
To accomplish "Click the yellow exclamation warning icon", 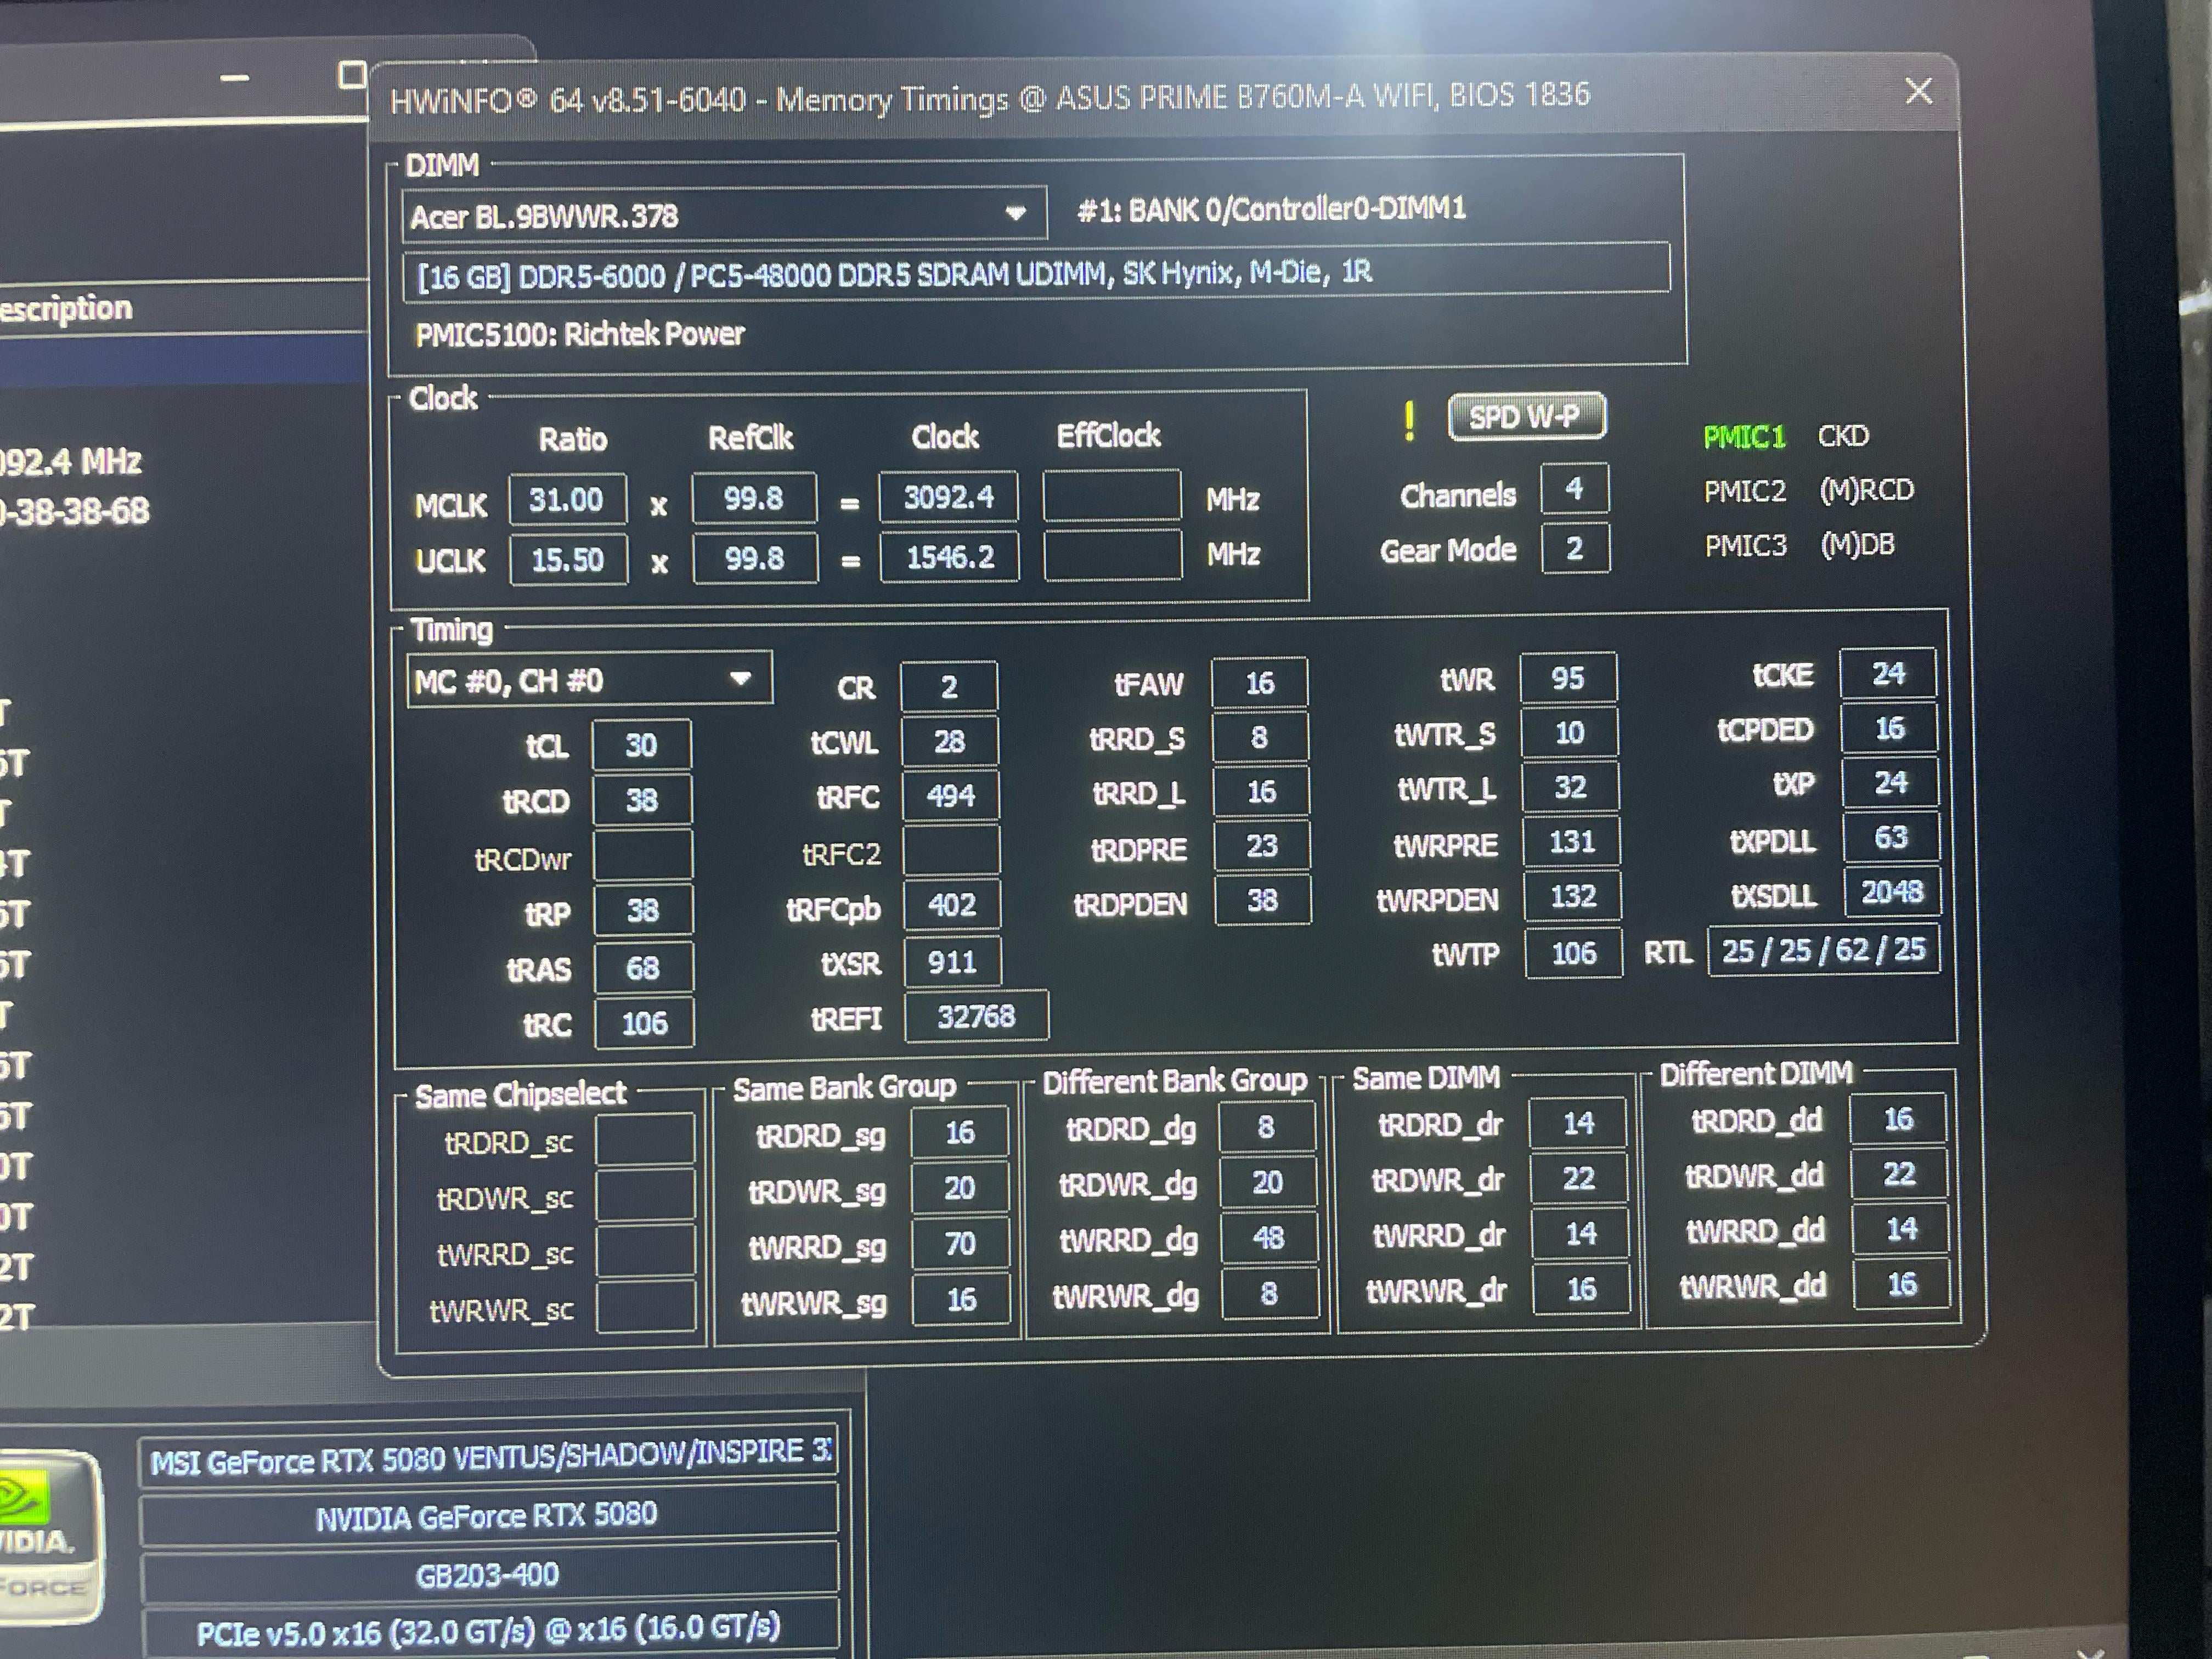I will tap(1409, 421).
